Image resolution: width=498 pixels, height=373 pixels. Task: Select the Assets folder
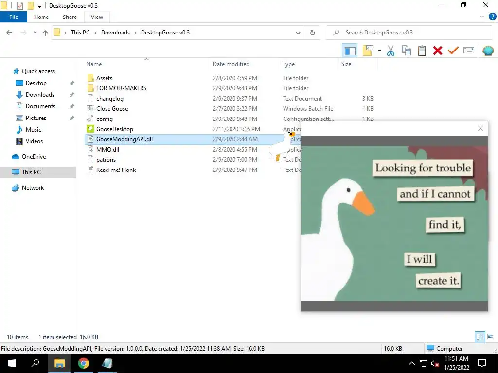click(x=105, y=78)
